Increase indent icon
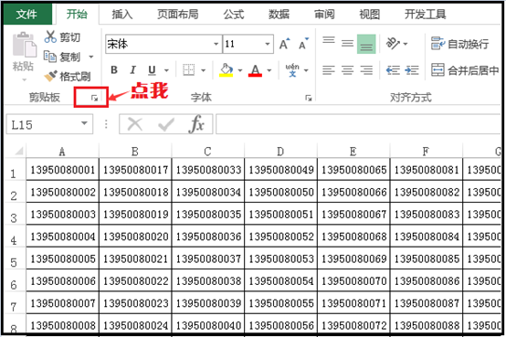Screen dimensions: 506x337 412,70
